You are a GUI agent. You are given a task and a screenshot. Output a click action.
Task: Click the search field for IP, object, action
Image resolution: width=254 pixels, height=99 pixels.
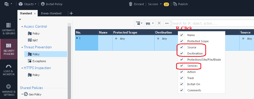(213, 24)
